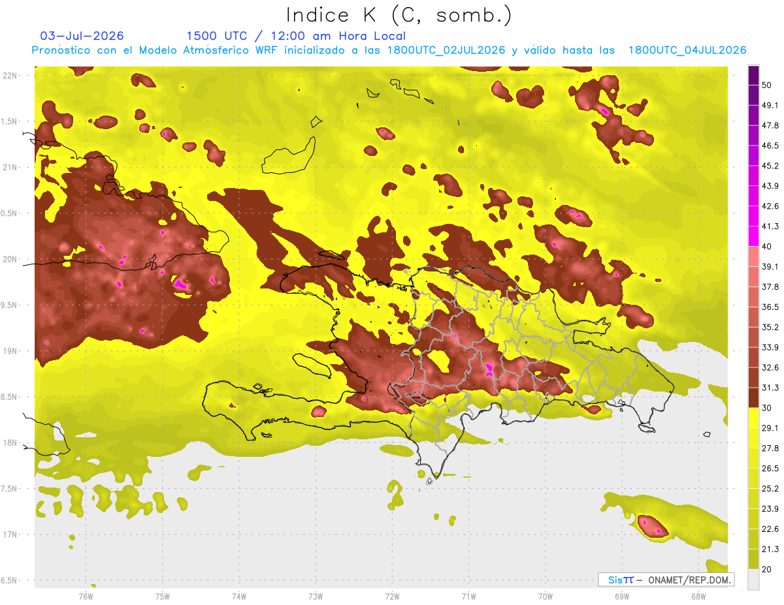This screenshot has width=784, height=605.
Task: Click the legend value "42.6"
Action: pyautogui.click(x=770, y=207)
